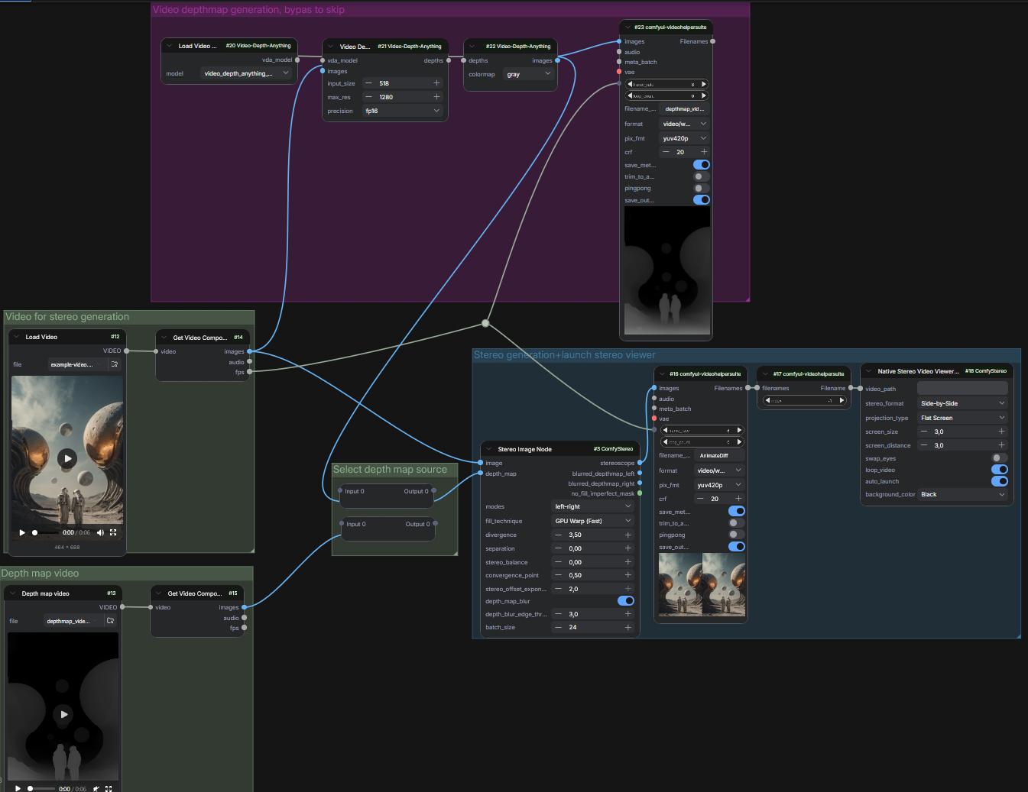Open fullscreen for Load Video #12 player

point(113,532)
